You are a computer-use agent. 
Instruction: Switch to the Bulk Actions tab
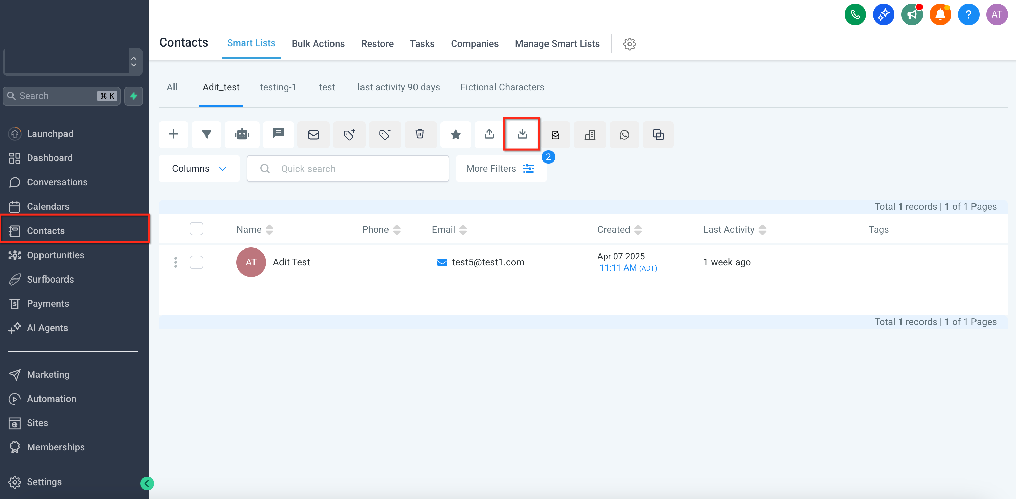[x=318, y=44]
